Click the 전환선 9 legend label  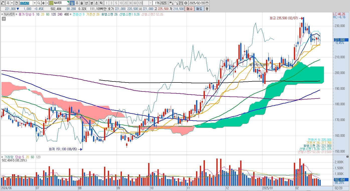point(78,14)
